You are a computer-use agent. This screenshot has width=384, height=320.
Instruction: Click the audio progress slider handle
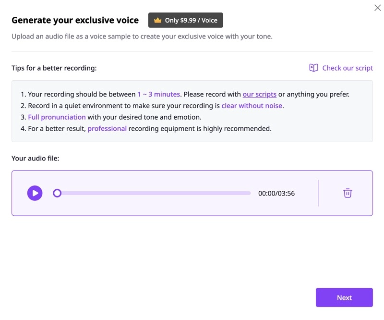(57, 193)
